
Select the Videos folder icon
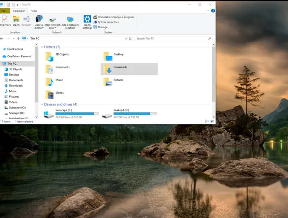[49, 95]
